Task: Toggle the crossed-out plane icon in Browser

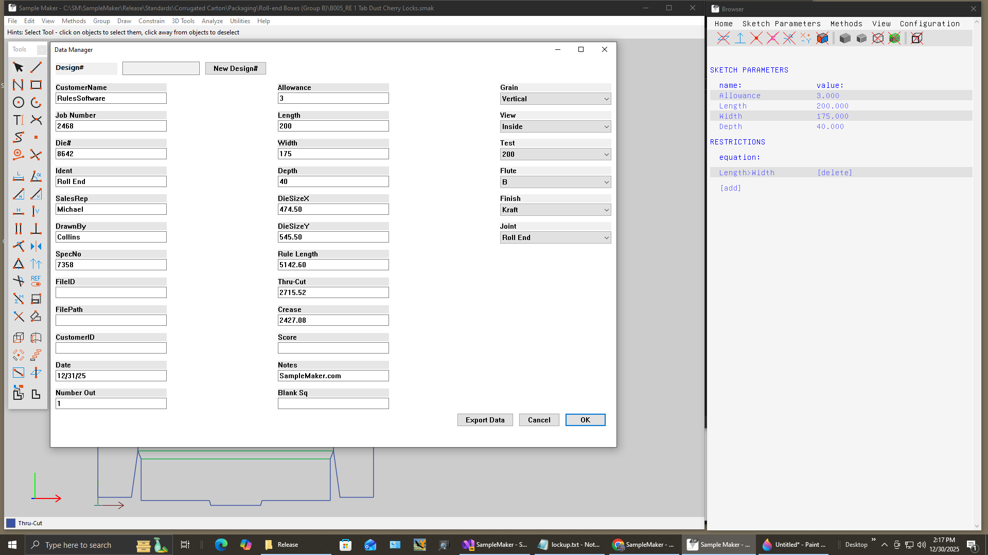Action: pos(723,38)
